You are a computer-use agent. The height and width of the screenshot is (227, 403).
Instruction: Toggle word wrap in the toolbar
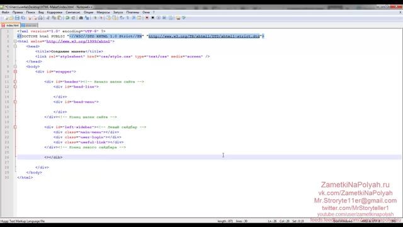coord(122,18)
